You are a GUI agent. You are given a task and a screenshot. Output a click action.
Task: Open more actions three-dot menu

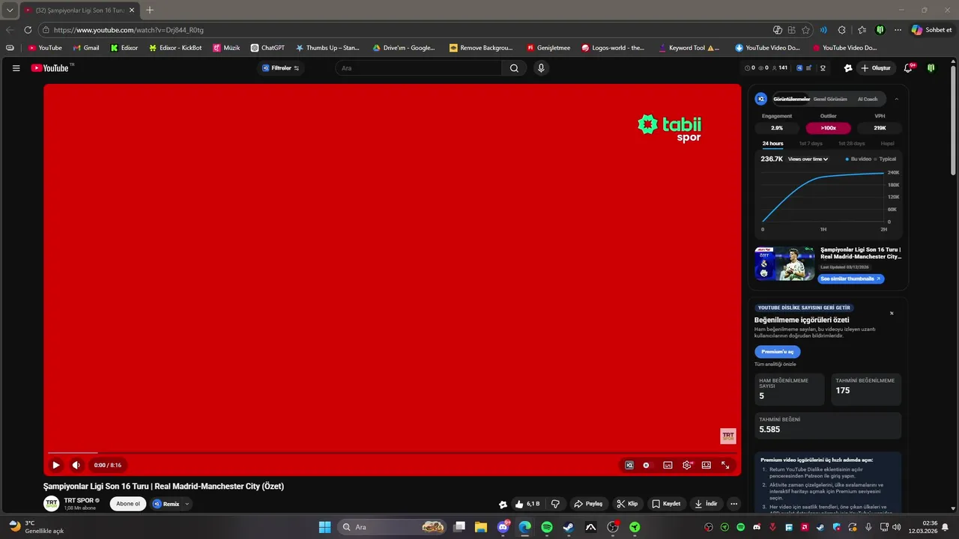[x=734, y=504]
